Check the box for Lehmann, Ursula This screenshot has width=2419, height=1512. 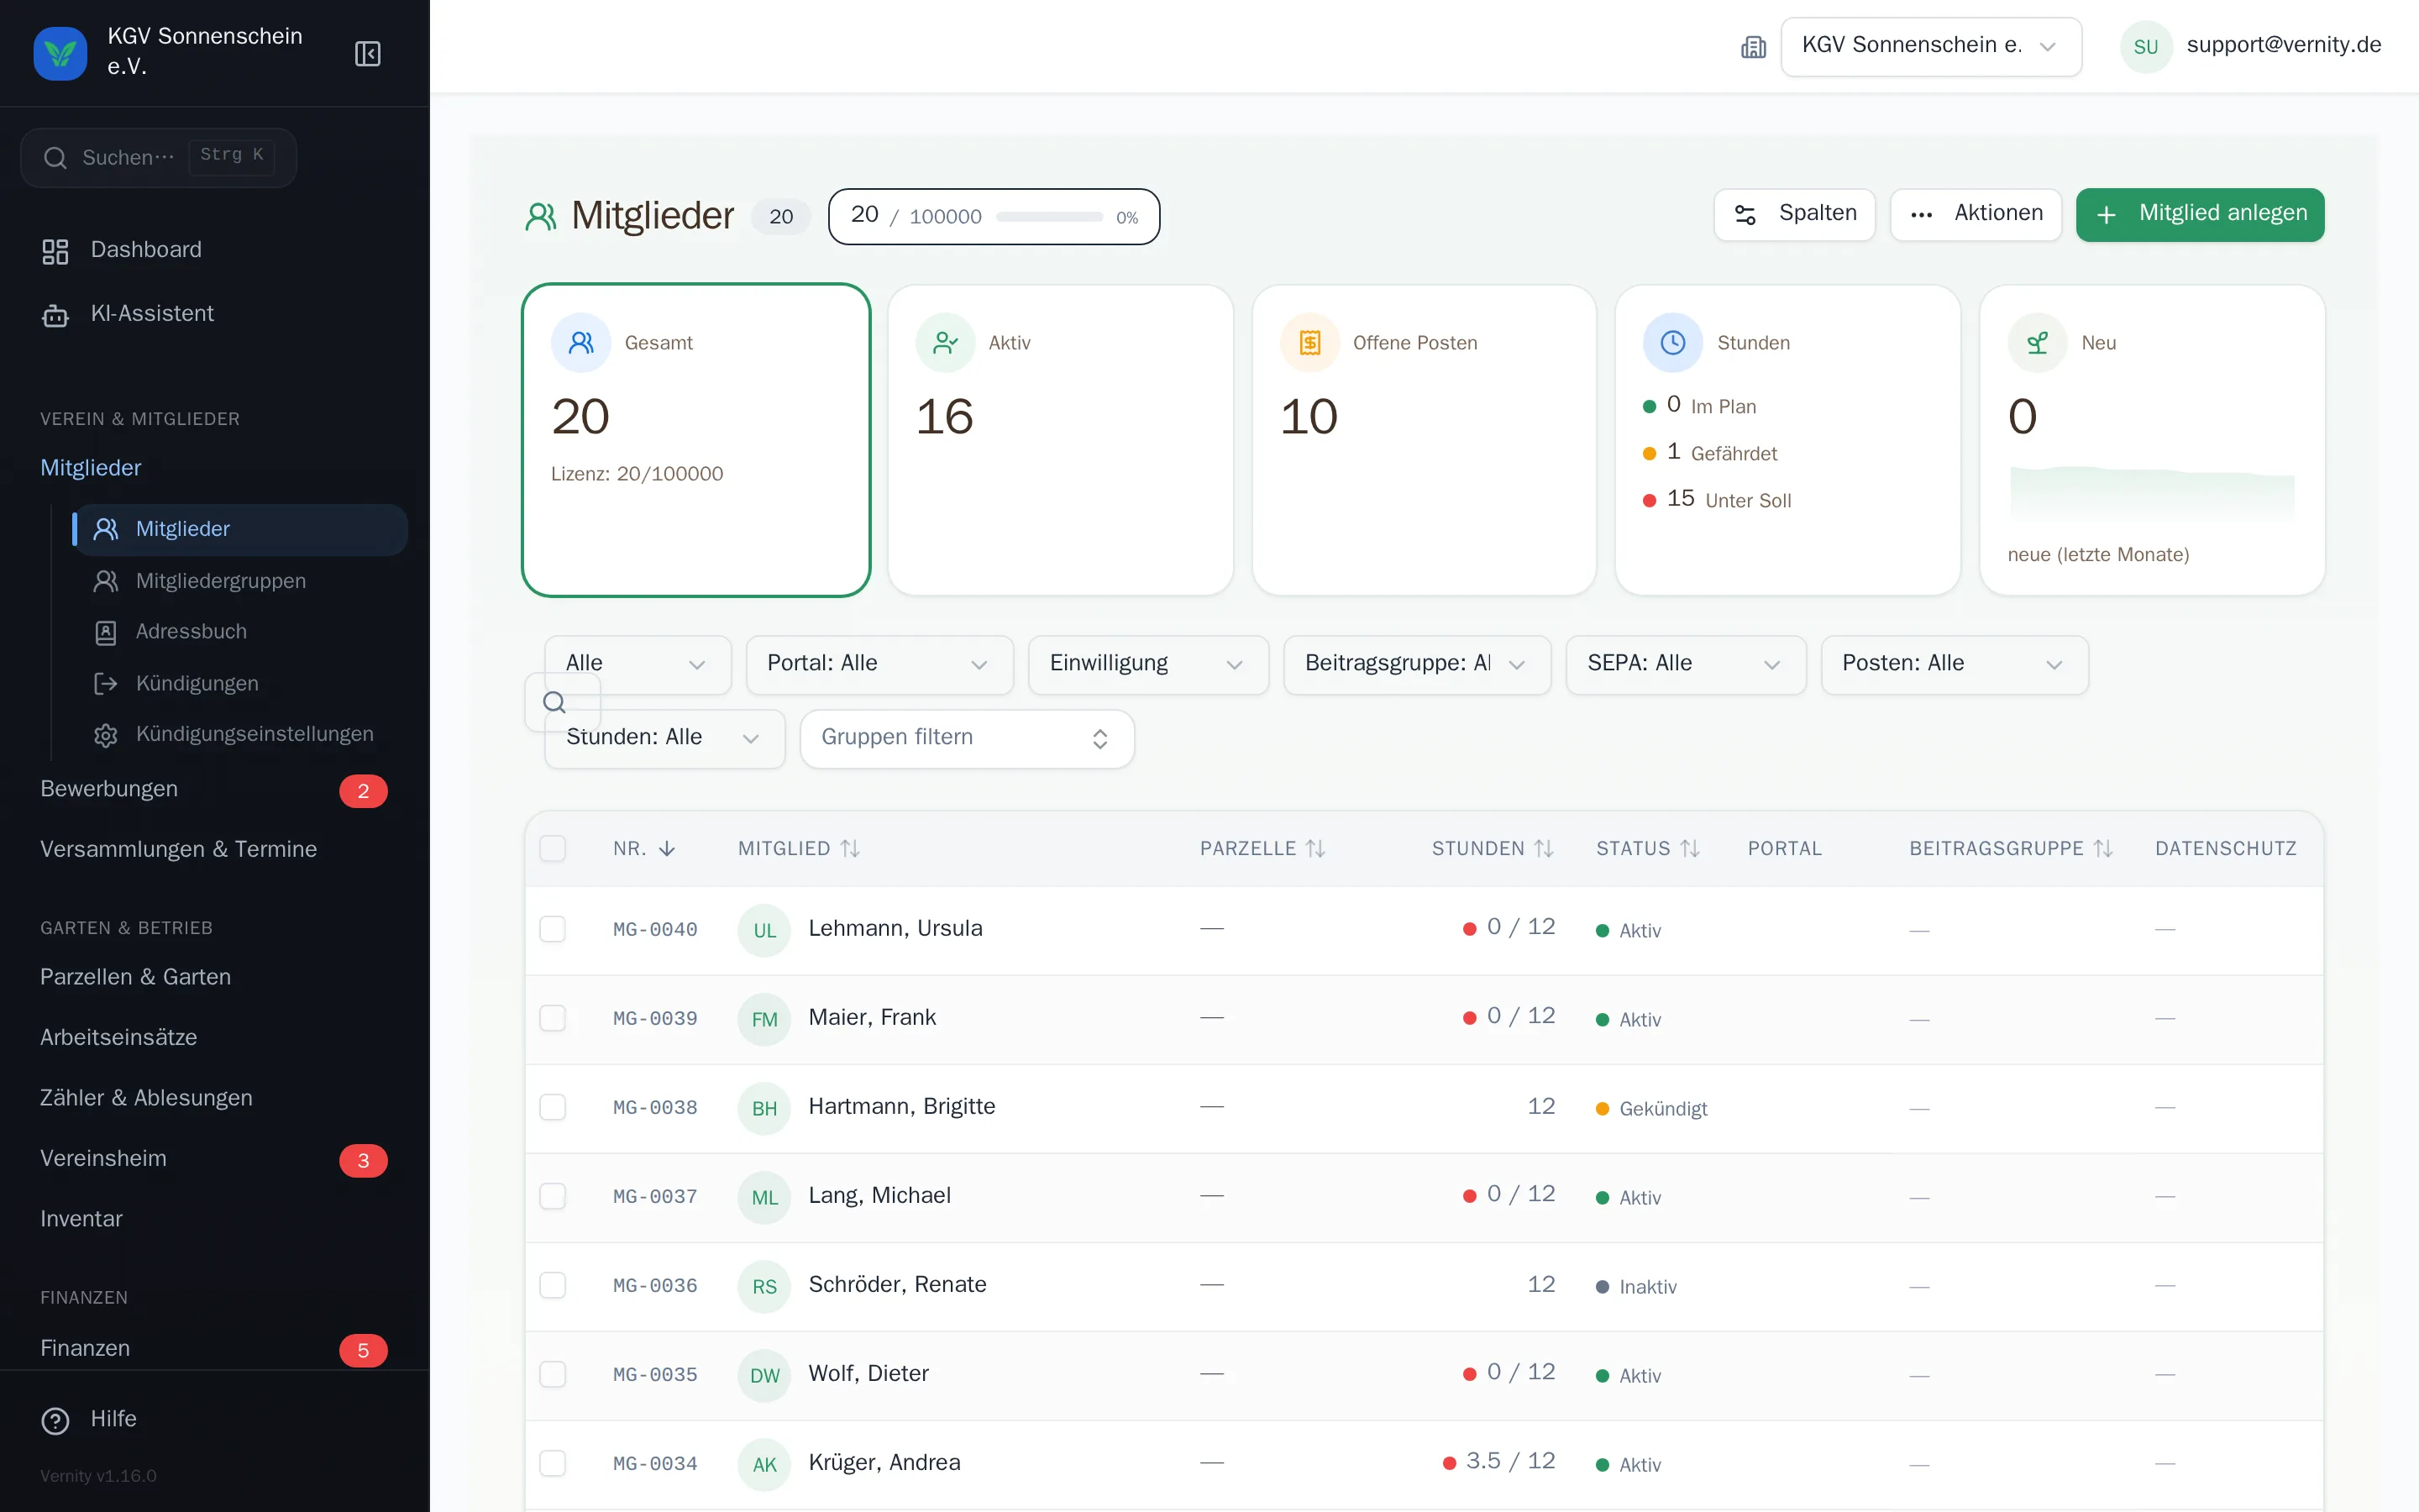pyautogui.click(x=553, y=929)
